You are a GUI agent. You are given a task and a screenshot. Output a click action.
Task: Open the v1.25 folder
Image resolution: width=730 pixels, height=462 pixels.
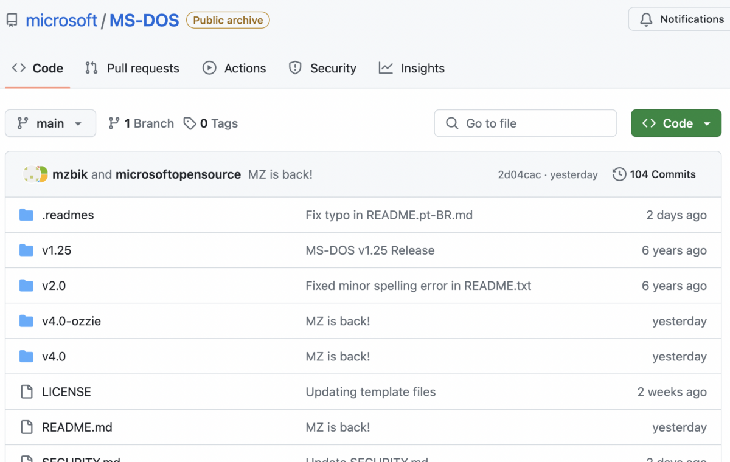(x=57, y=250)
